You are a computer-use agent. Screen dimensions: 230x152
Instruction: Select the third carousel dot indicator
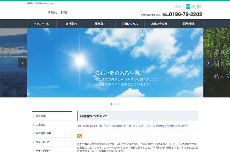click(119, 104)
